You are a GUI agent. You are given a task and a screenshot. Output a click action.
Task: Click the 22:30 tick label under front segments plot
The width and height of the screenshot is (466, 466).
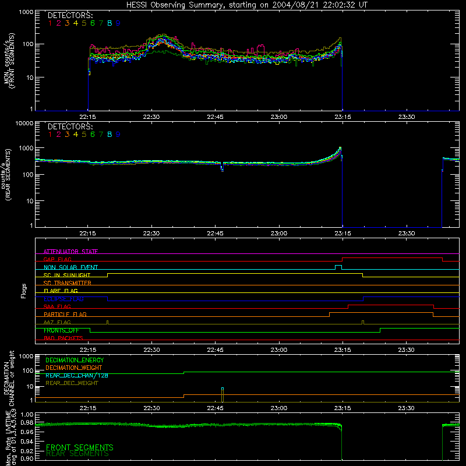click(151, 117)
